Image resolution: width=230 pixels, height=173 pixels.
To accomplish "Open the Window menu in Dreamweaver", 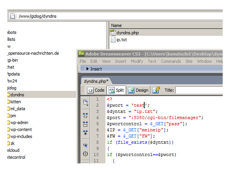I will [x=204, y=61].
